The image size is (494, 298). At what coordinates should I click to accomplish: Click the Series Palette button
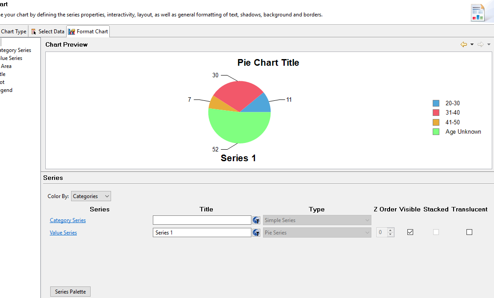point(70,292)
